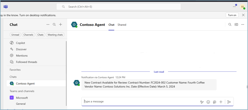Find in chat using header search icon

pos(230,24)
